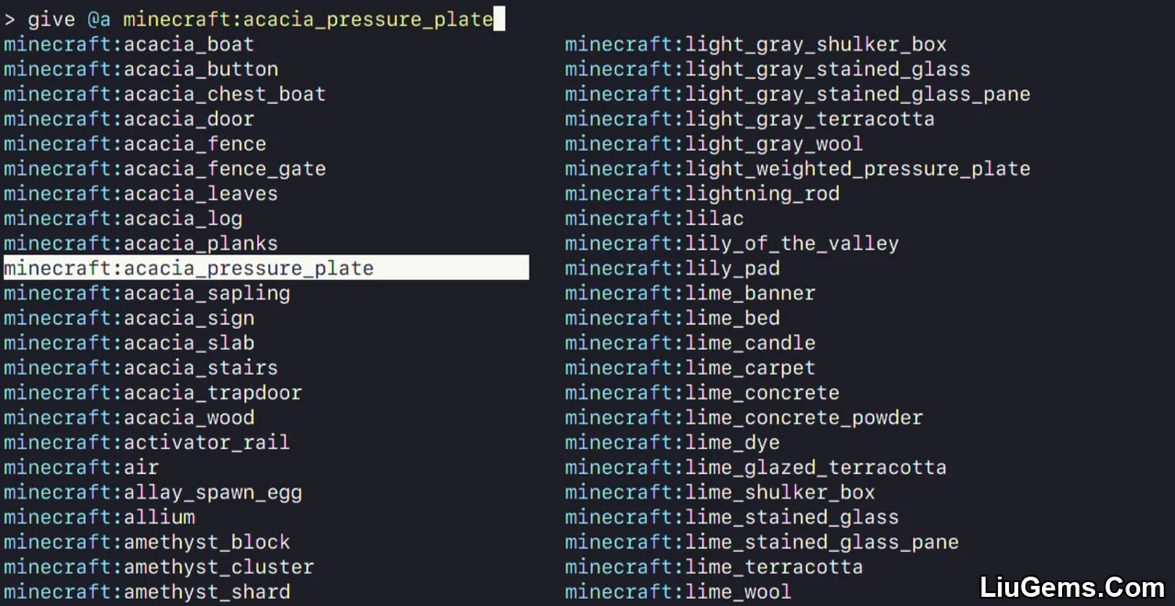
Task: Place cursor in the give command input line
Action: point(255,18)
